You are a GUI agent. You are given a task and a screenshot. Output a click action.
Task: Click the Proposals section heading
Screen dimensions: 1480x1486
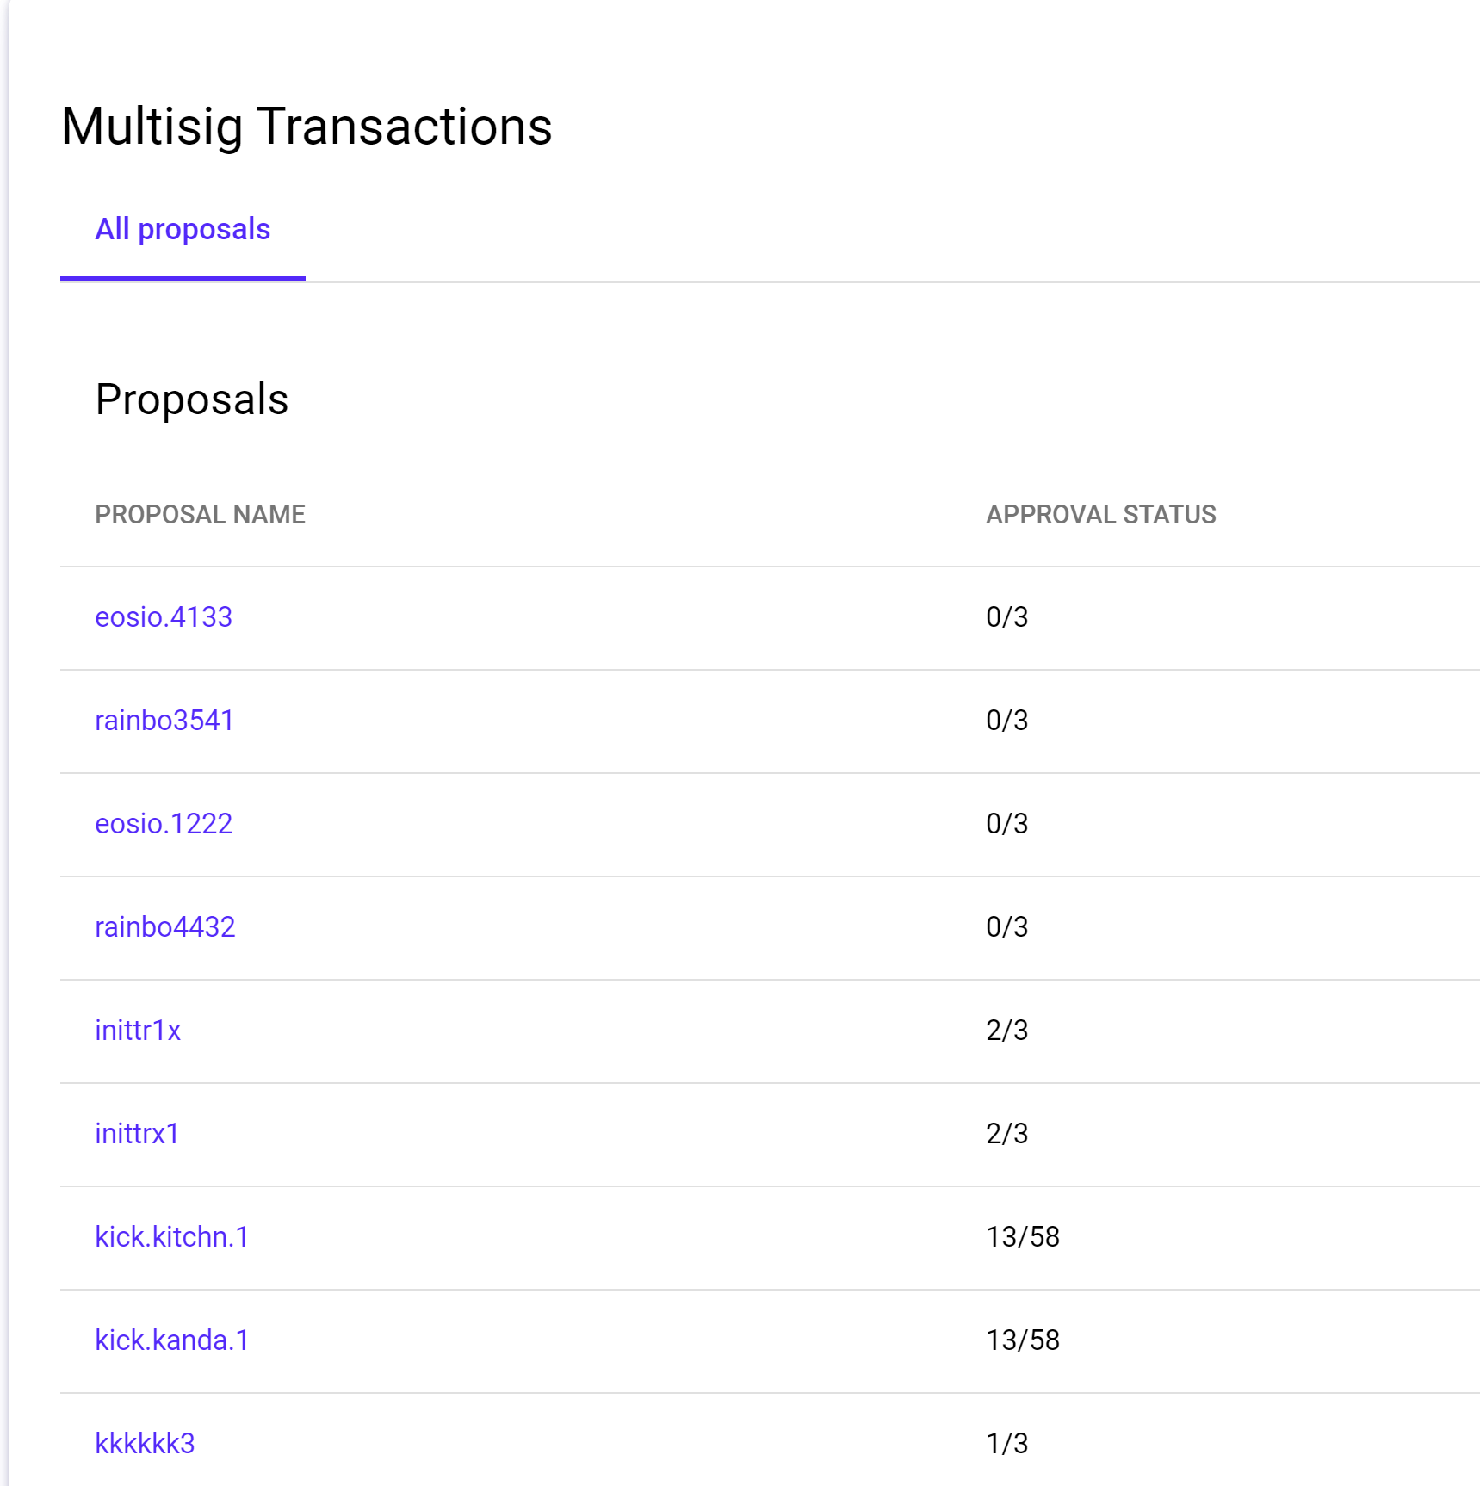click(x=192, y=399)
